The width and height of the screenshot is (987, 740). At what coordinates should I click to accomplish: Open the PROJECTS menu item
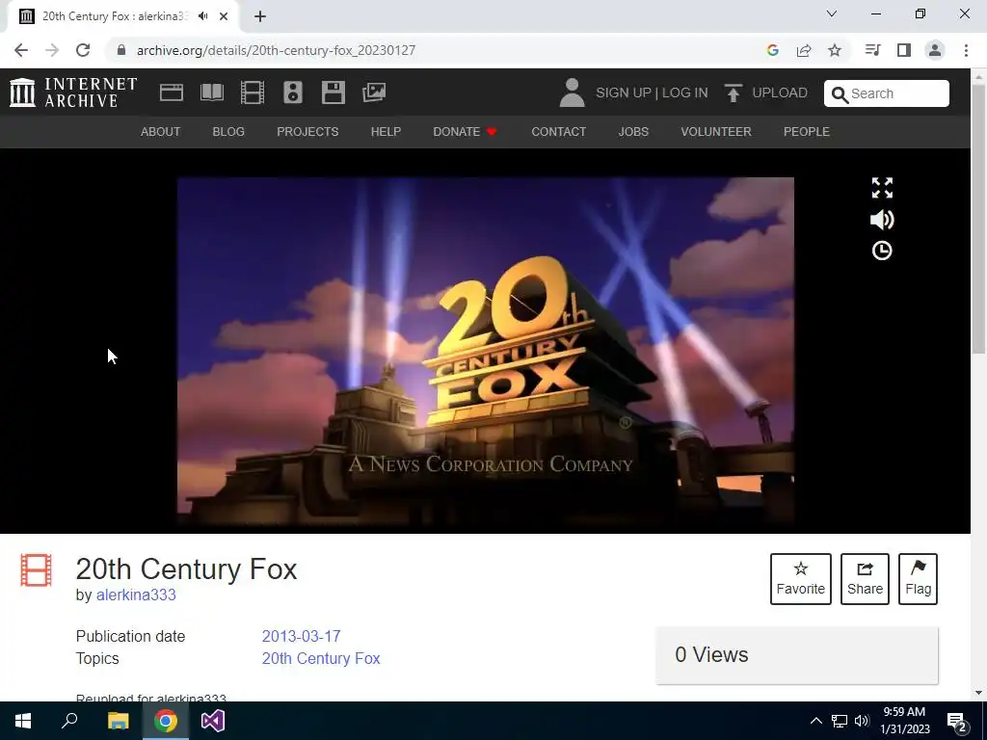tap(307, 131)
